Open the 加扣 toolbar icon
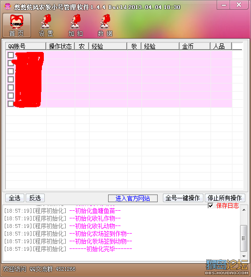The width and height of the screenshot is (251, 277). 76,25
